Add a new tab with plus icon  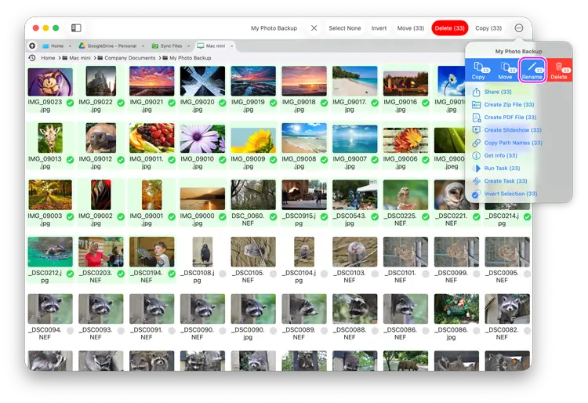click(x=32, y=46)
